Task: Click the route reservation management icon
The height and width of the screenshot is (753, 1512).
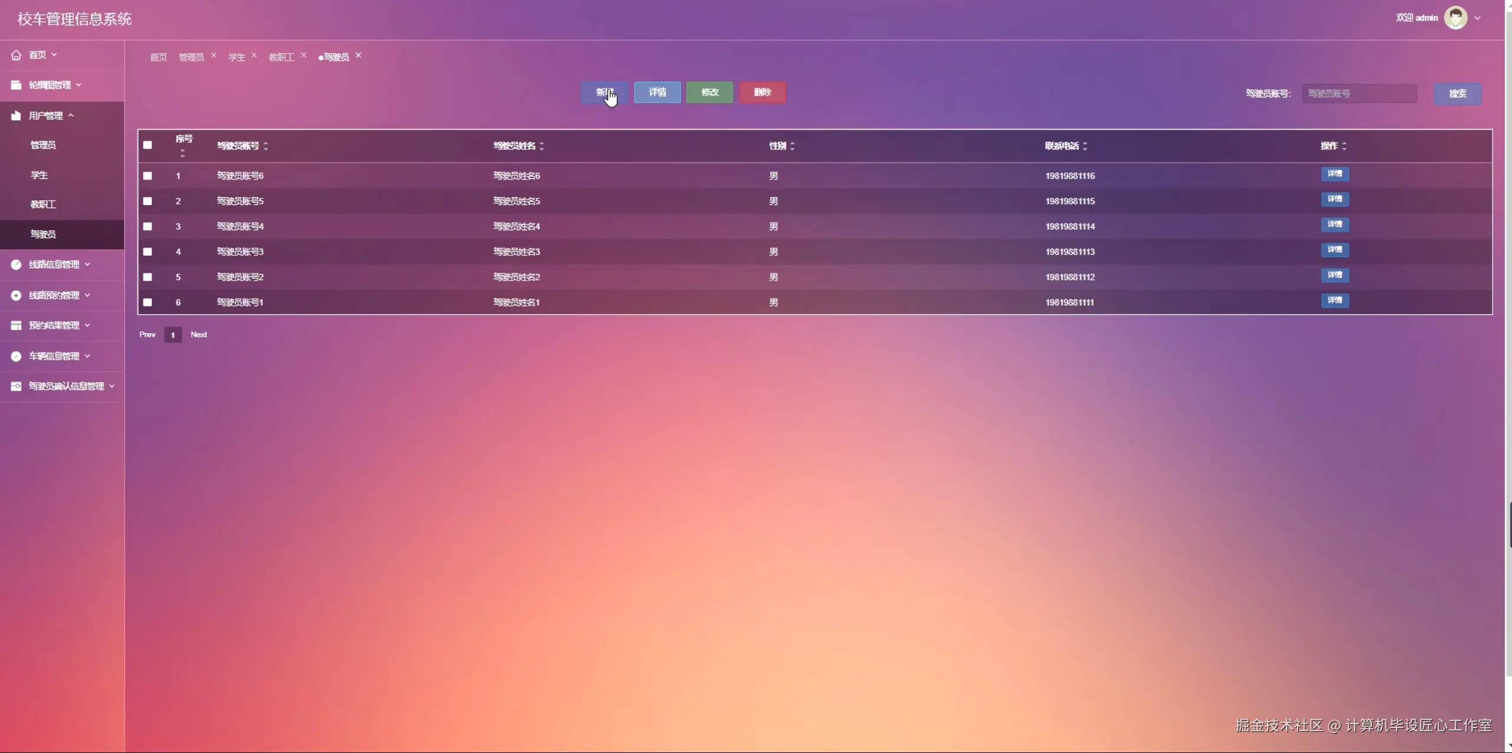Action: click(x=16, y=295)
